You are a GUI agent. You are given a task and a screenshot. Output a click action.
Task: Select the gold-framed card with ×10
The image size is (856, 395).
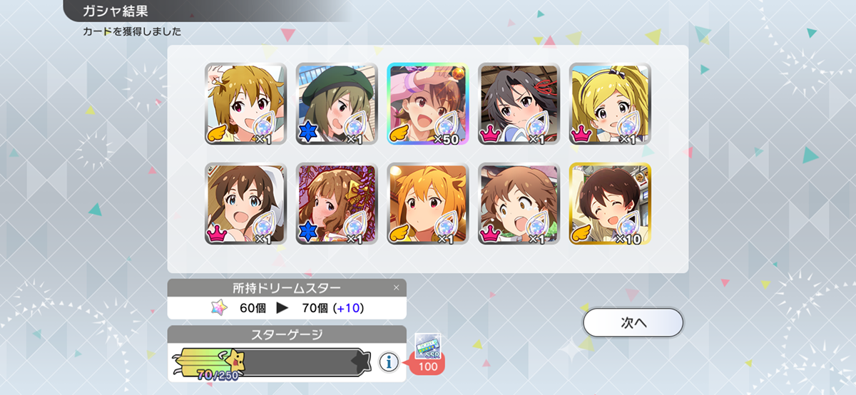(611, 204)
